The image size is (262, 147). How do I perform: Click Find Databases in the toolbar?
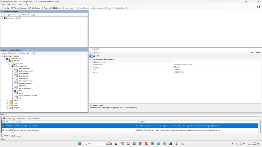[x=34, y=8]
